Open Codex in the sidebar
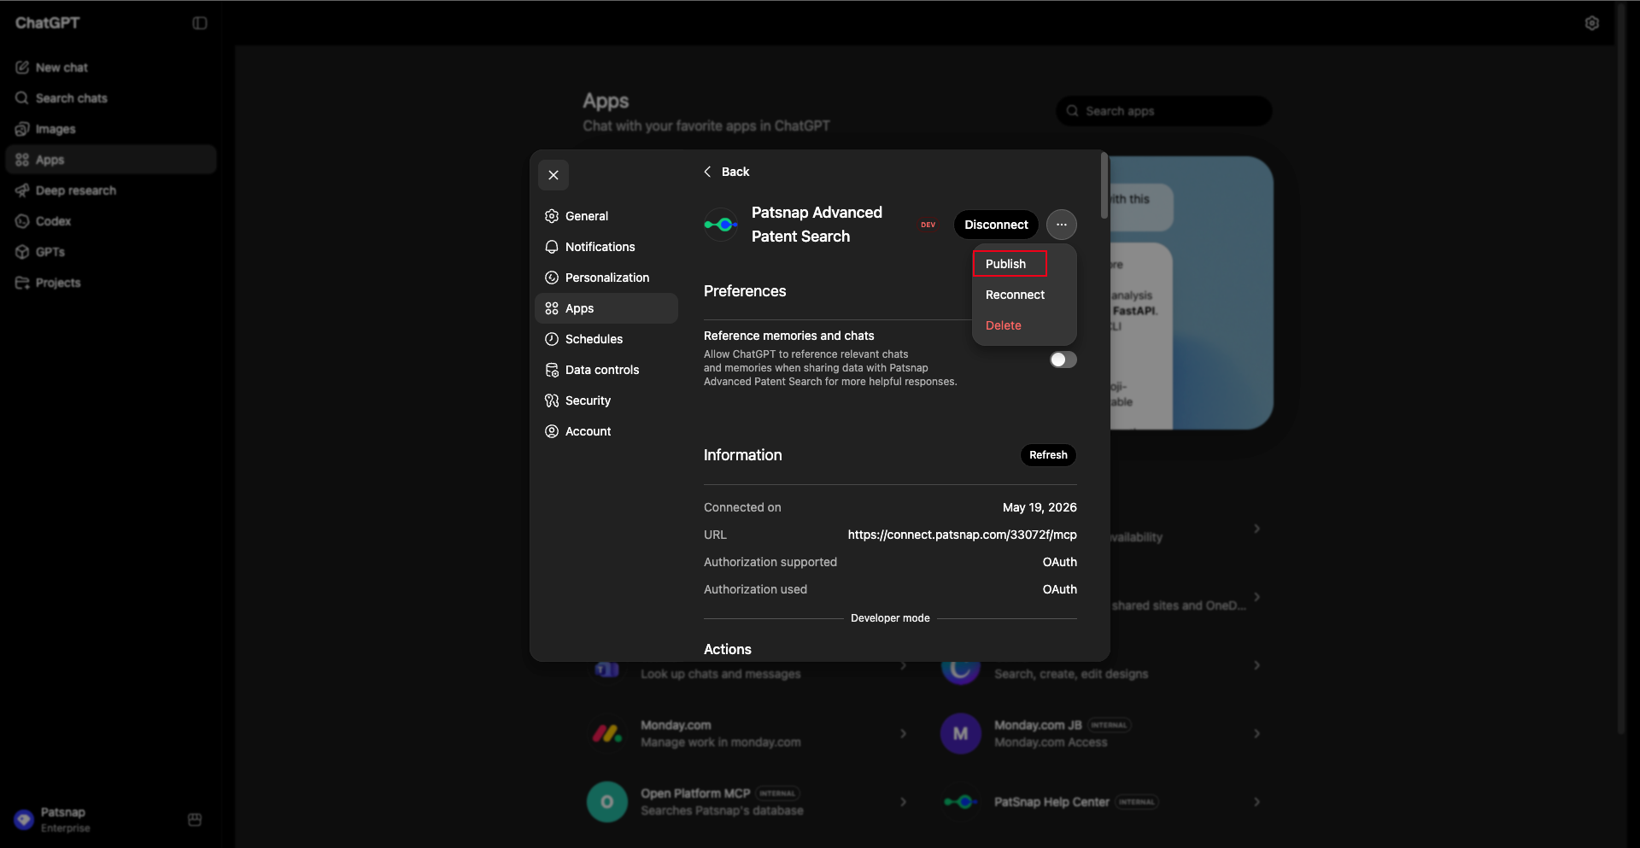The width and height of the screenshot is (1640, 848). [111, 221]
